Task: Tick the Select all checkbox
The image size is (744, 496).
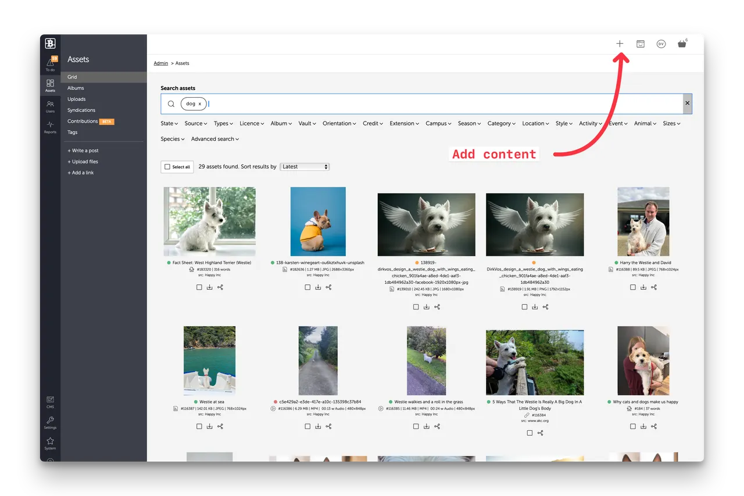Action: (x=167, y=167)
